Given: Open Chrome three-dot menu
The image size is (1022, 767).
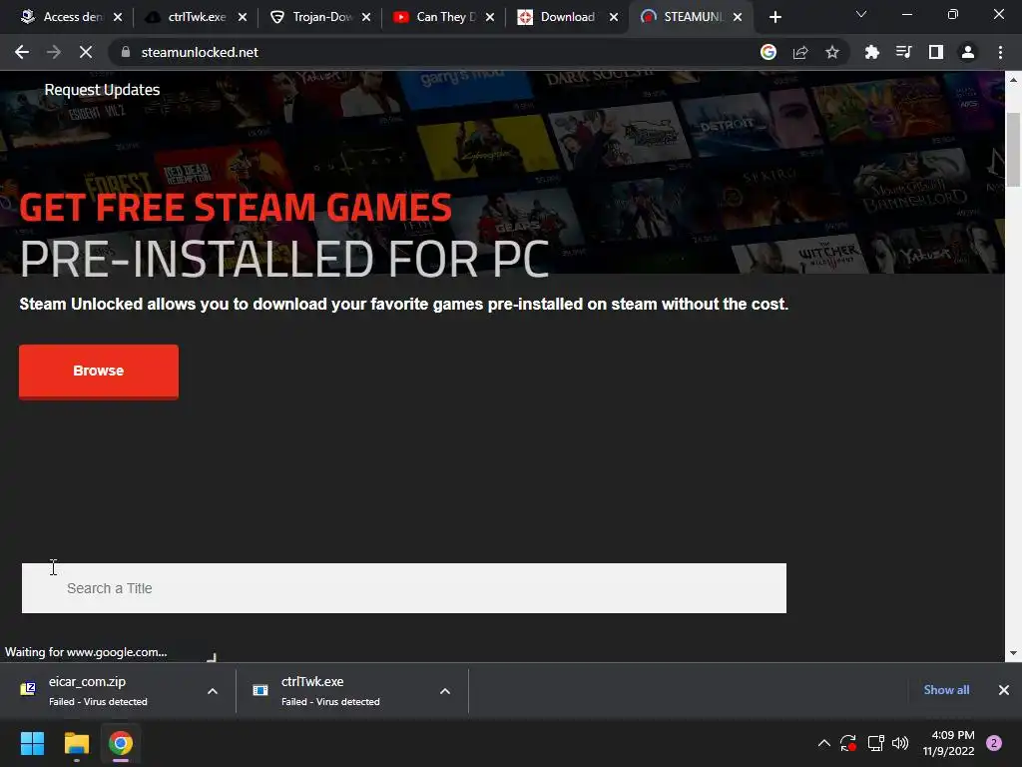Looking at the screenshot, I should [x=1000, y=52].
